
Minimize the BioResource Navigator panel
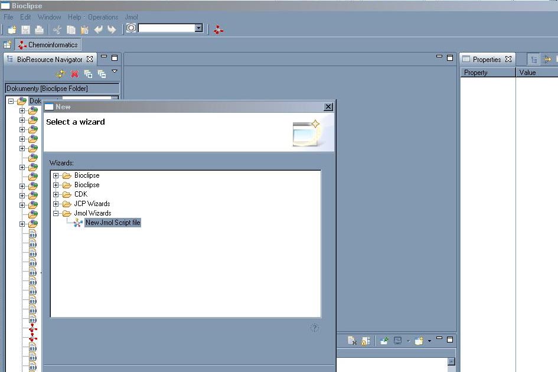click(x=104, y=56)
